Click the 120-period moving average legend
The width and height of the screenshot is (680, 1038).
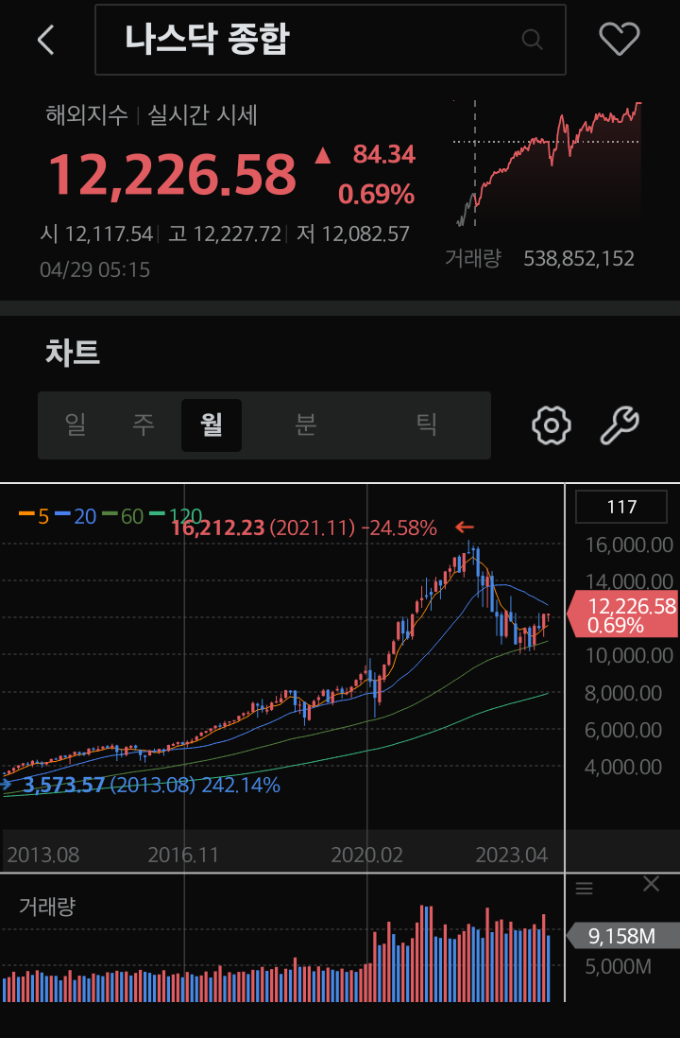coord(176,515)
